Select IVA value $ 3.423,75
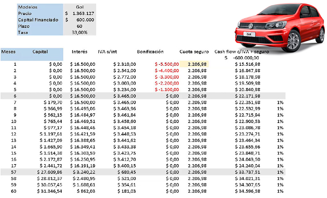This screenshot has width=327, height=198. tap(125, 153)
